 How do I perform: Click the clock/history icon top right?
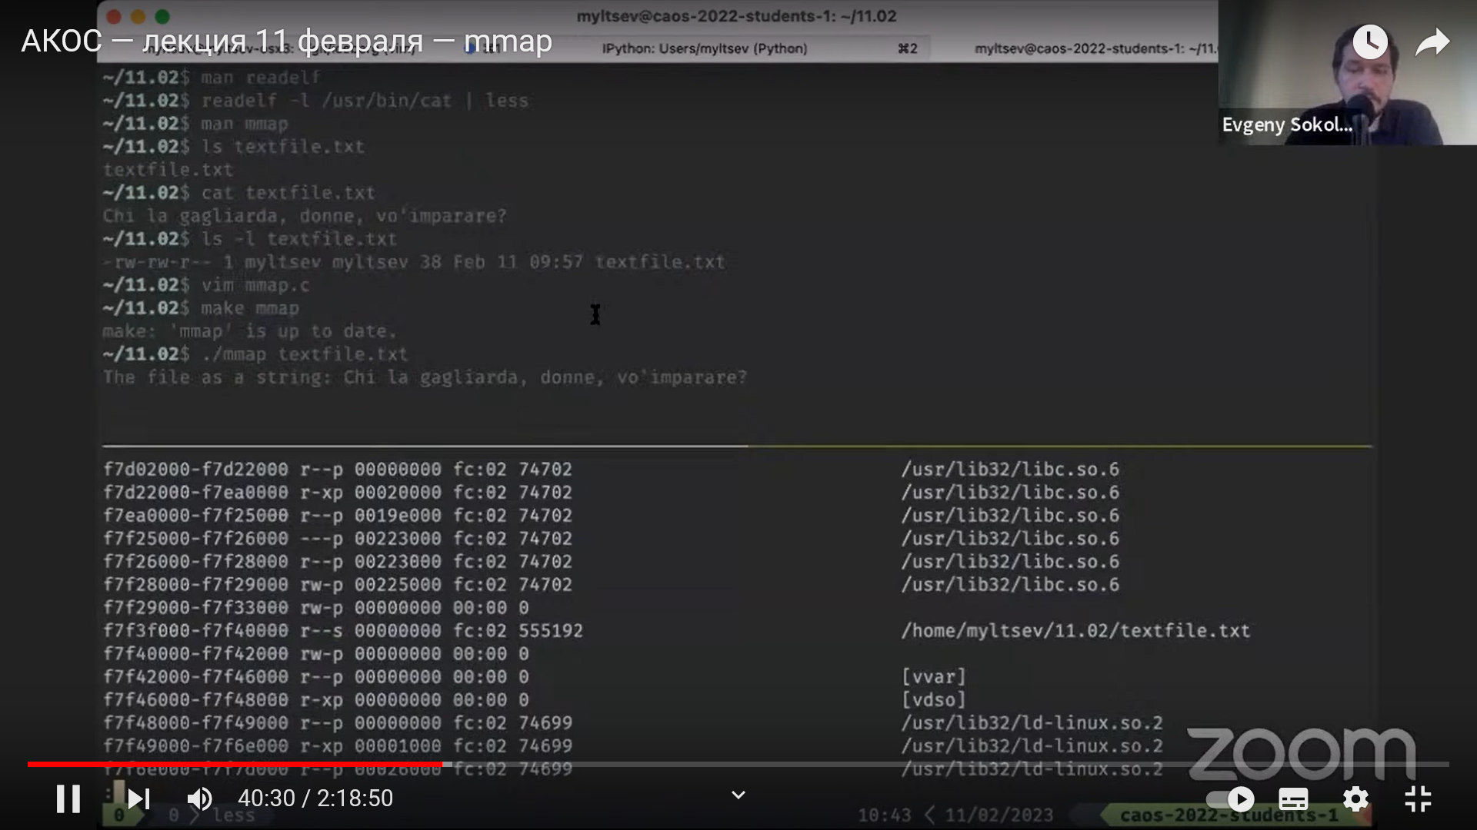[x=1372, y=41]
